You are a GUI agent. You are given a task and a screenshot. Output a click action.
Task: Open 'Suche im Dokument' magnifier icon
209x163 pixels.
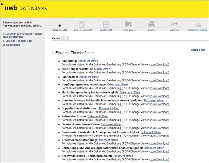pyautogui.click(x=83, y=25)
